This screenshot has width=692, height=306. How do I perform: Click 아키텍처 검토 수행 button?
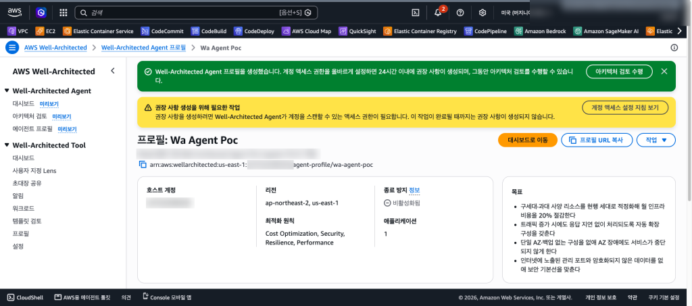click(x=619, y=72)
